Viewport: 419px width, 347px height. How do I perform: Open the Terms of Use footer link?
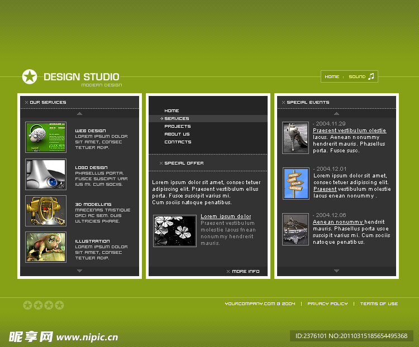click(x=379, y=304)
